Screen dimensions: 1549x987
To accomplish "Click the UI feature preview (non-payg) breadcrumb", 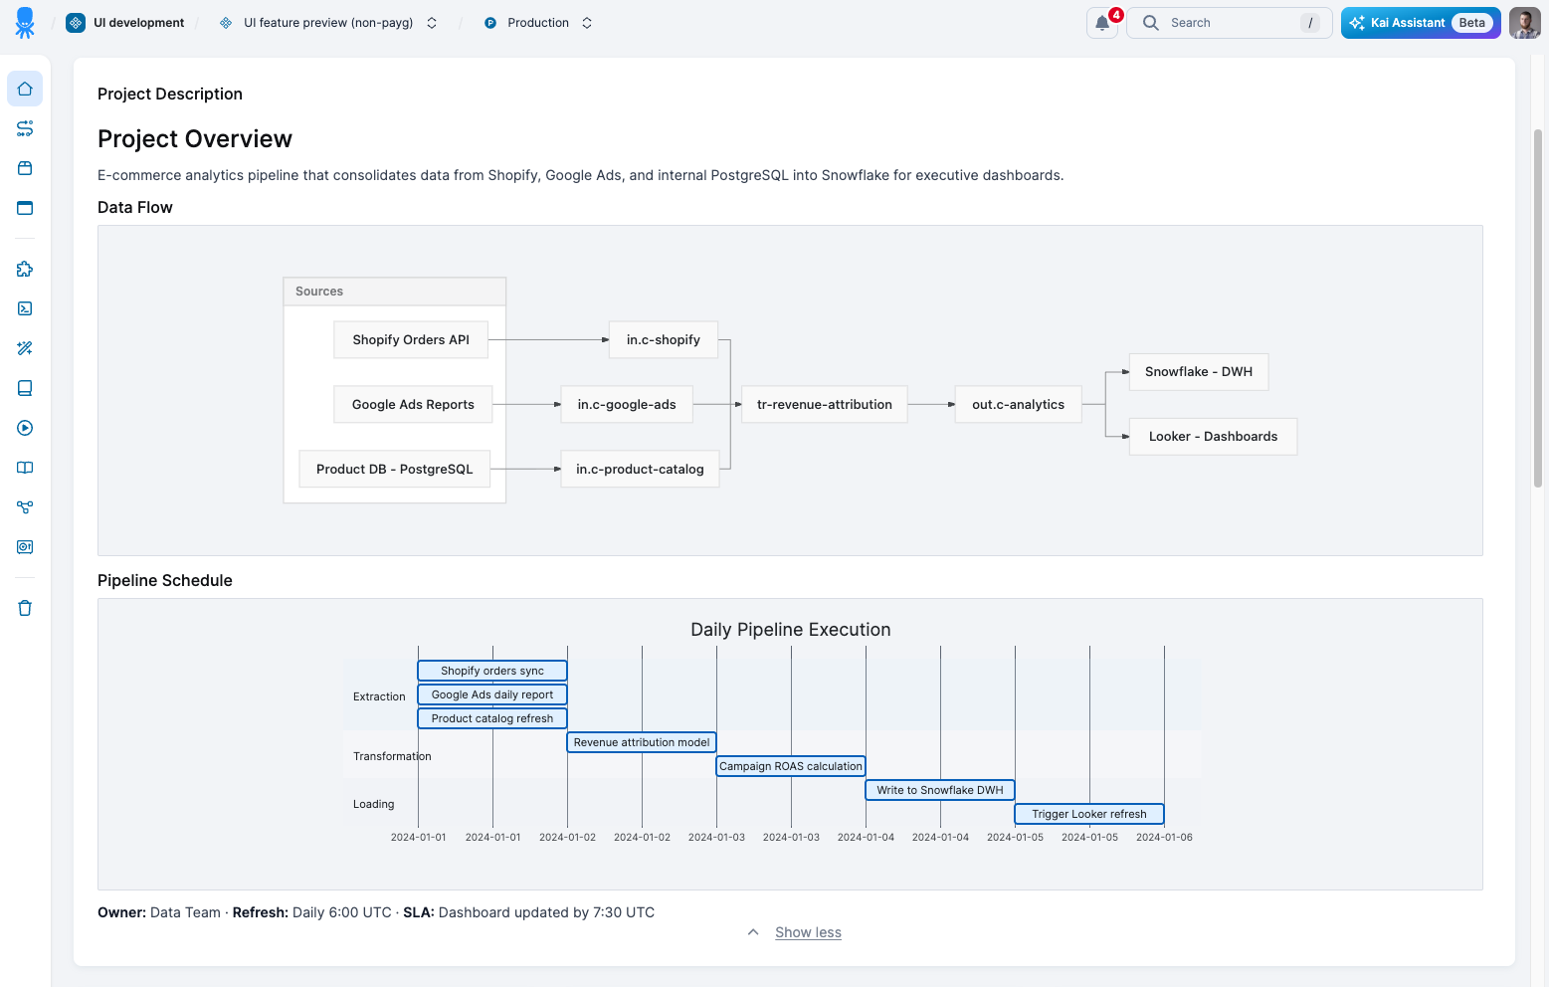I will pos(328,23).
